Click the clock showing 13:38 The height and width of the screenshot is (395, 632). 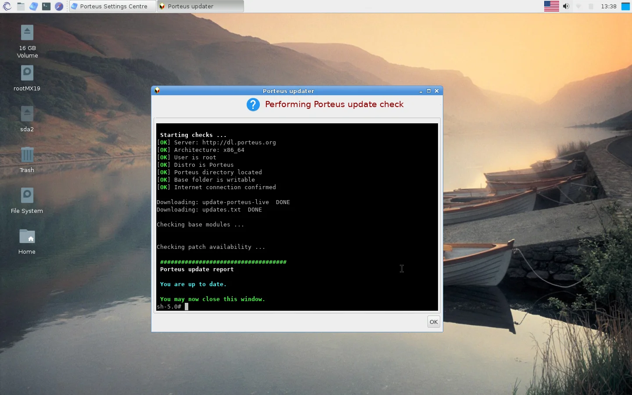click(x=609, y=6)
